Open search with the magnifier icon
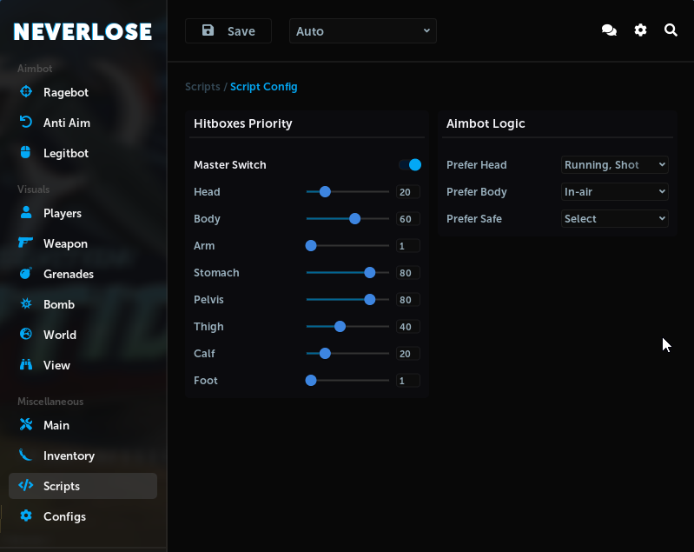694x552 pixels. 671,30
